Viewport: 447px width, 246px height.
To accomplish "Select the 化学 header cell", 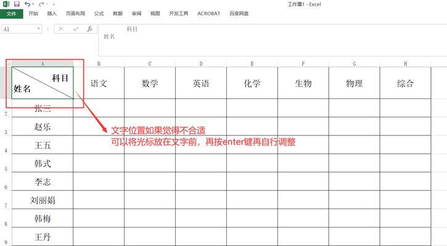I will tap(252, 83).
